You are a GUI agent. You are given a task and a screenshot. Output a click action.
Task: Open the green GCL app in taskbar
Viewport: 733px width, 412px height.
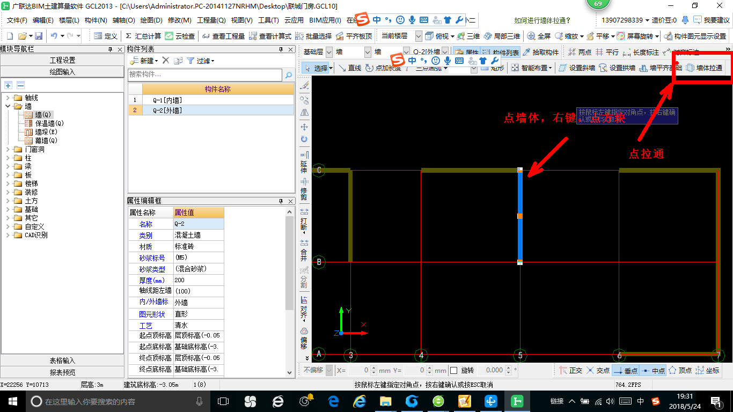tap(518, 401)
